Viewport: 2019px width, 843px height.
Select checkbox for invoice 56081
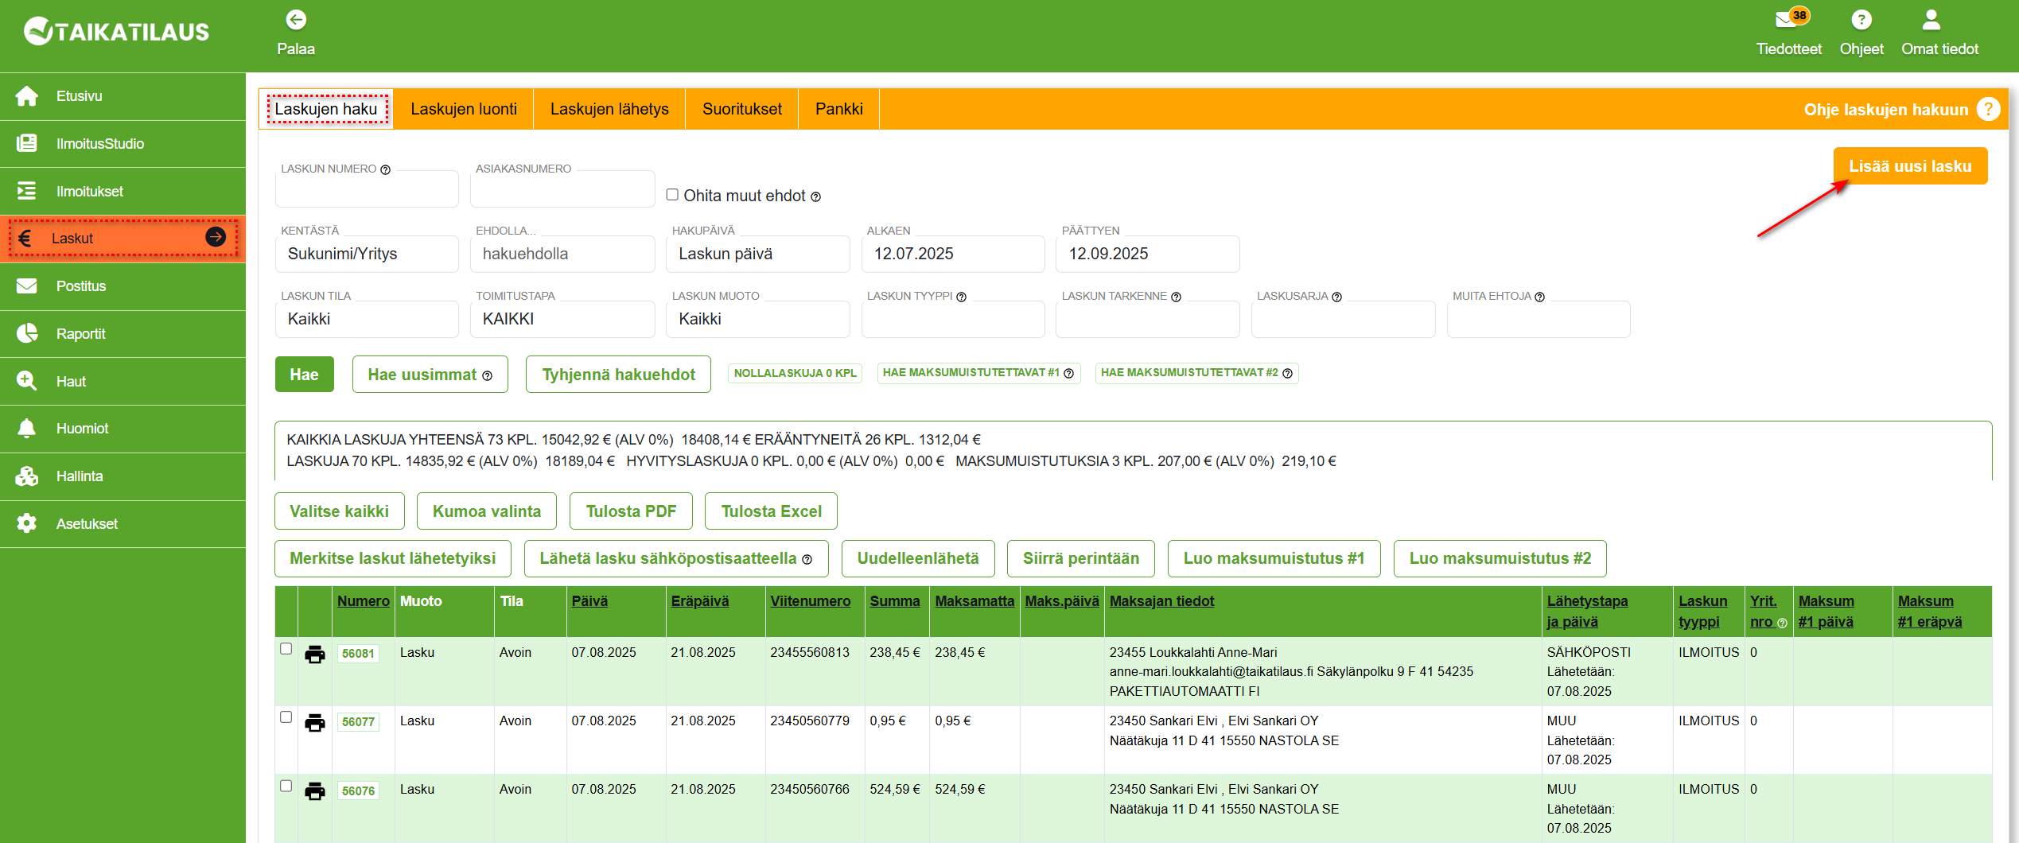286,649
